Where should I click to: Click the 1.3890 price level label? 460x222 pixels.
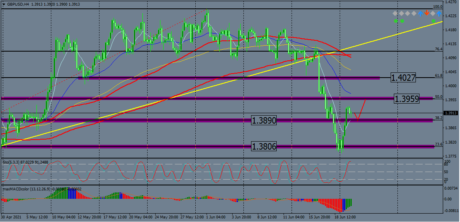coord(264,120)
